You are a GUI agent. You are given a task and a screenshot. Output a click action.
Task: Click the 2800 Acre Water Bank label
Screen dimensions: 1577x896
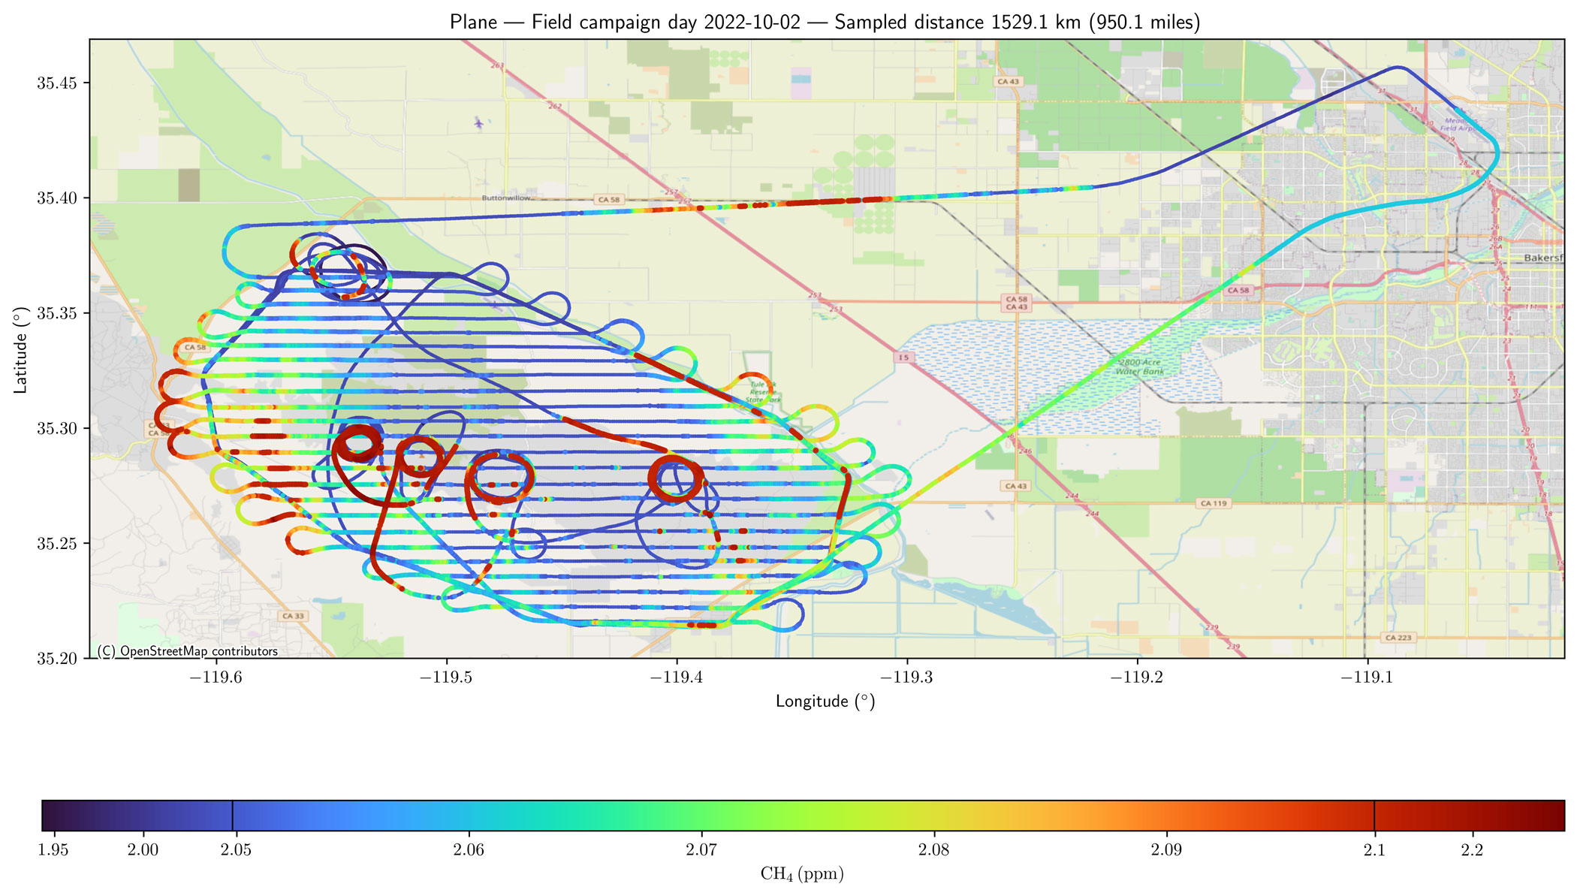pos(1140,367)
